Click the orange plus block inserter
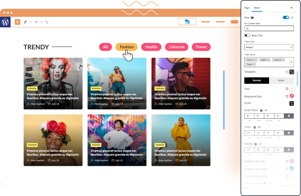 (x=17, y=22)
